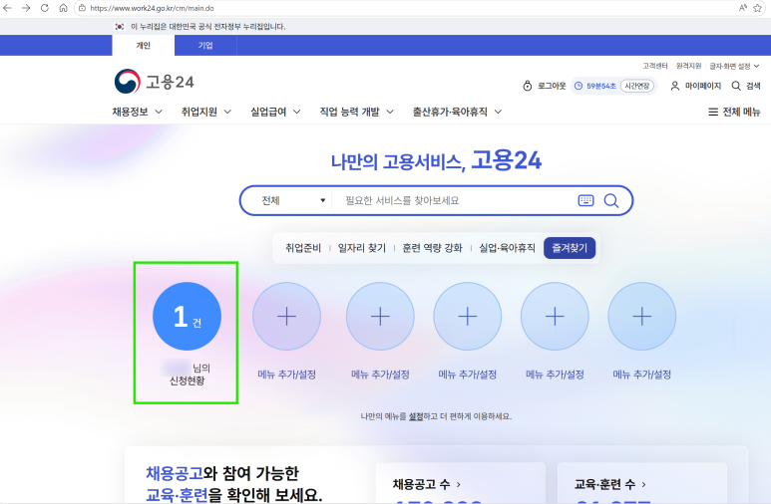Viewport: 771px width, 504px height.
Task: Open 고객센터 link
Action: pos(655,66)
